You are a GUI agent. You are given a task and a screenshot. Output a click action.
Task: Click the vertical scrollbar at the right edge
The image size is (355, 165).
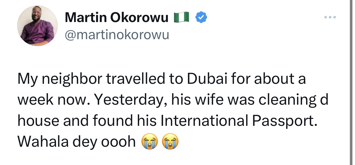tap(352, 82)
